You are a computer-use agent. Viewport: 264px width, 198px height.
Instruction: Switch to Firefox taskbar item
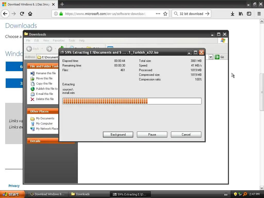pyautogui.click(x=48, y=194)
